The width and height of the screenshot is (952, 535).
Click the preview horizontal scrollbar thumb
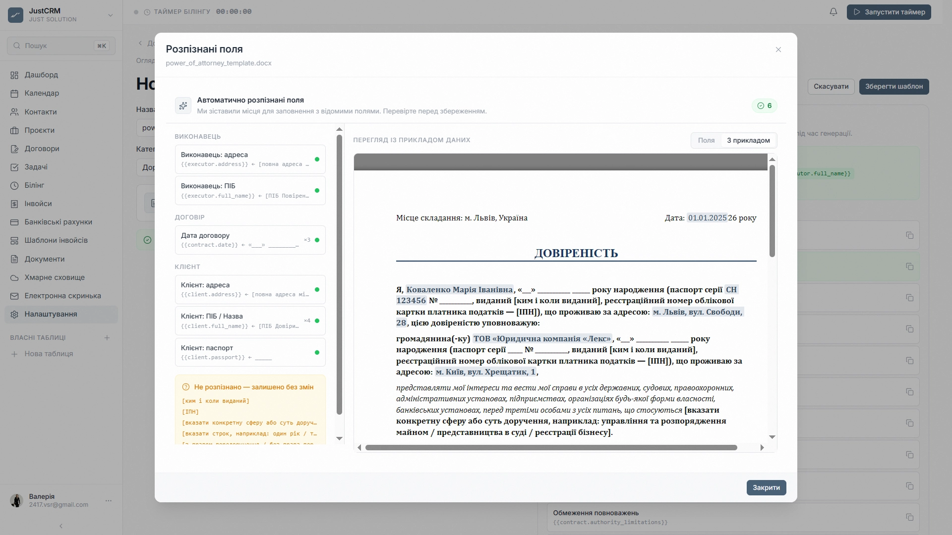(551, 448)
